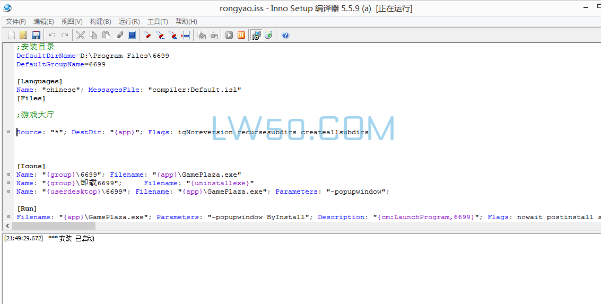601x304 pixels.
Task: Open the 工具(T) menu
Action: click(x=158, y=21)
